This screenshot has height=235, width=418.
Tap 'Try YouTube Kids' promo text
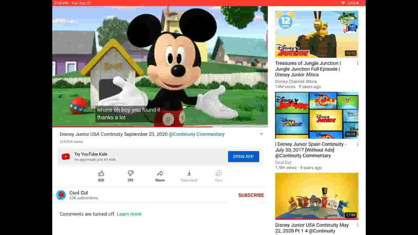[x=91, y=154]
